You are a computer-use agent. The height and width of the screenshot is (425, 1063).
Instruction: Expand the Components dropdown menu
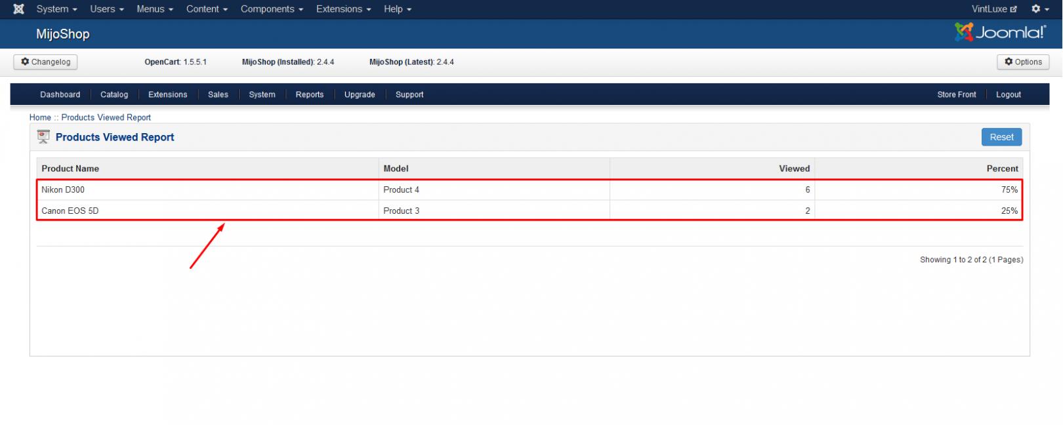(272, 9)
